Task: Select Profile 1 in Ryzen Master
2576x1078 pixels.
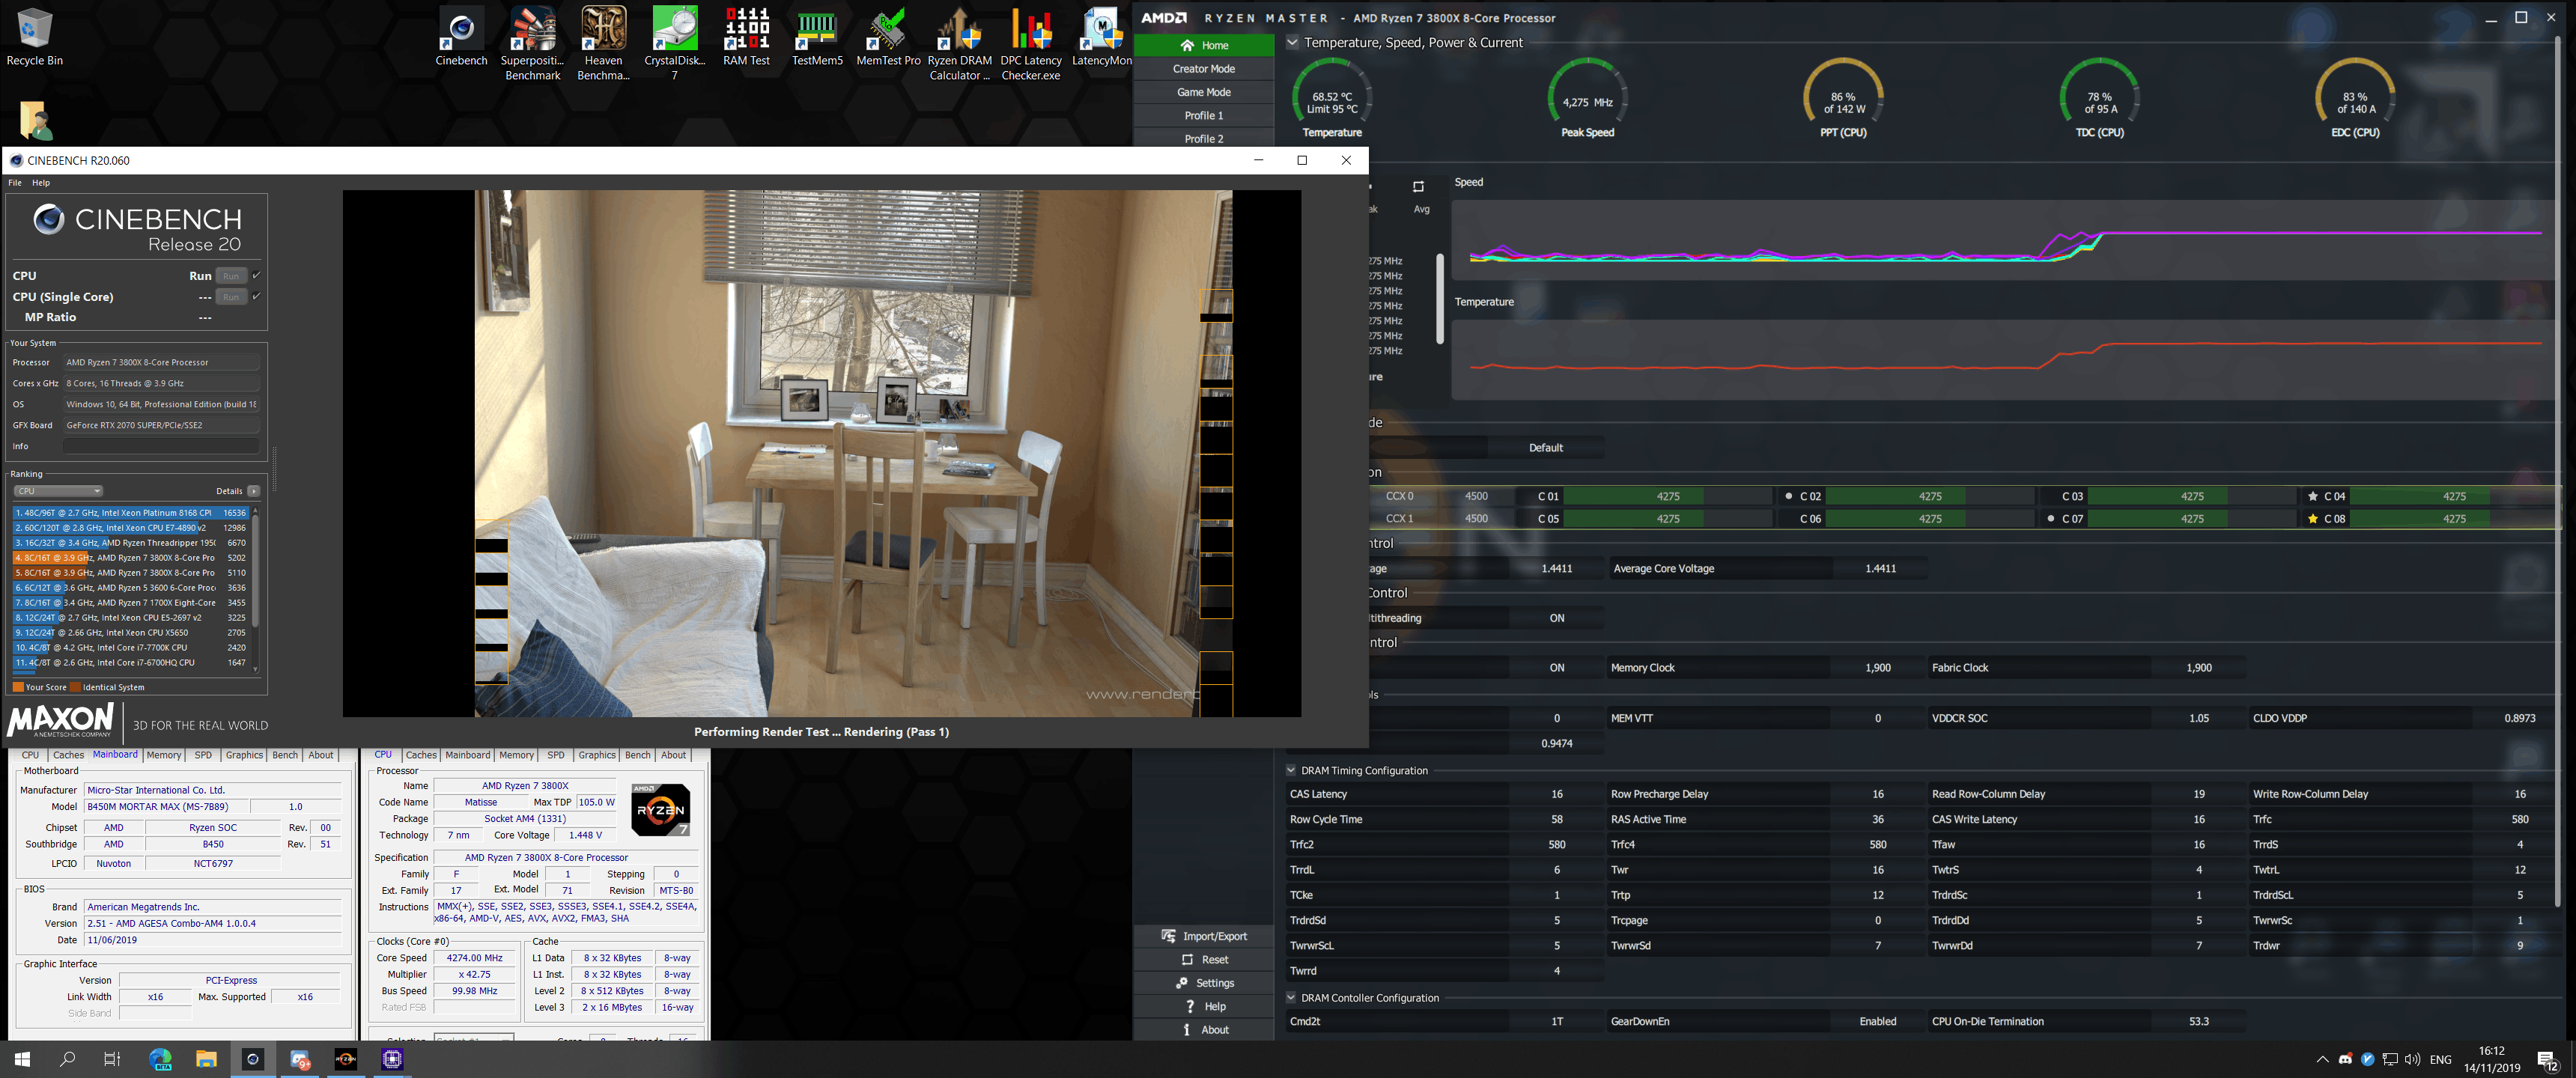Action: click(1203, 115)
